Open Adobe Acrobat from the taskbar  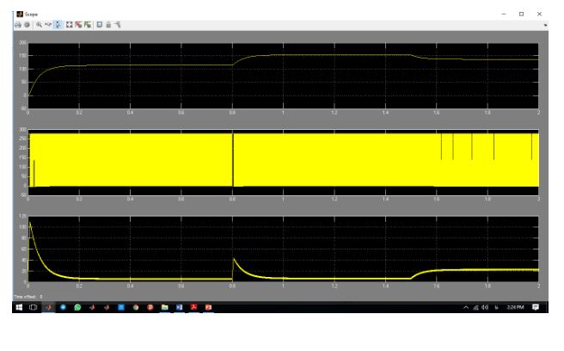point(194,307)
